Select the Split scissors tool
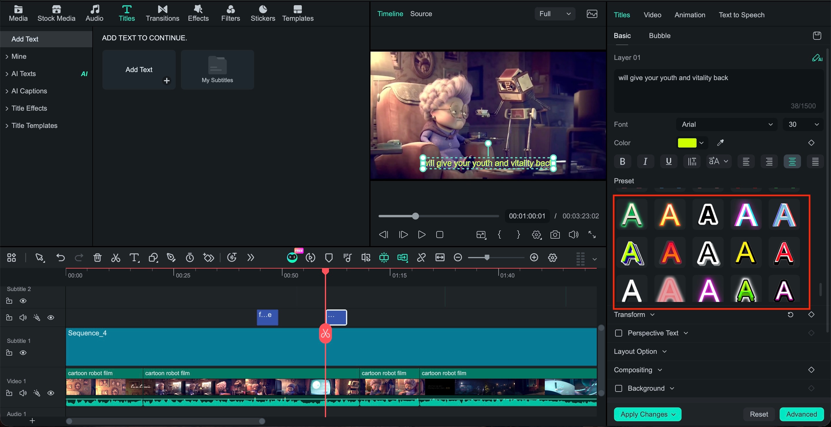 [116, 258]
